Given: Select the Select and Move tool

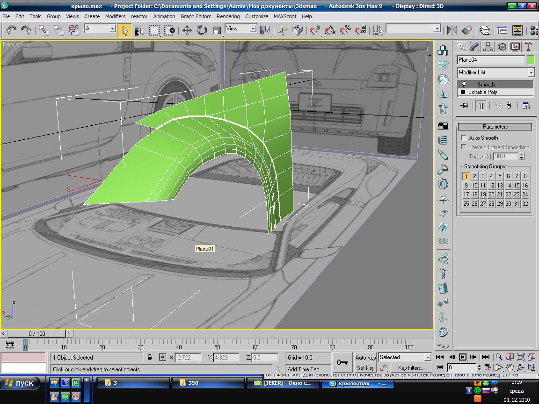Looking at the screenshot, I should (x=187, y=30).
